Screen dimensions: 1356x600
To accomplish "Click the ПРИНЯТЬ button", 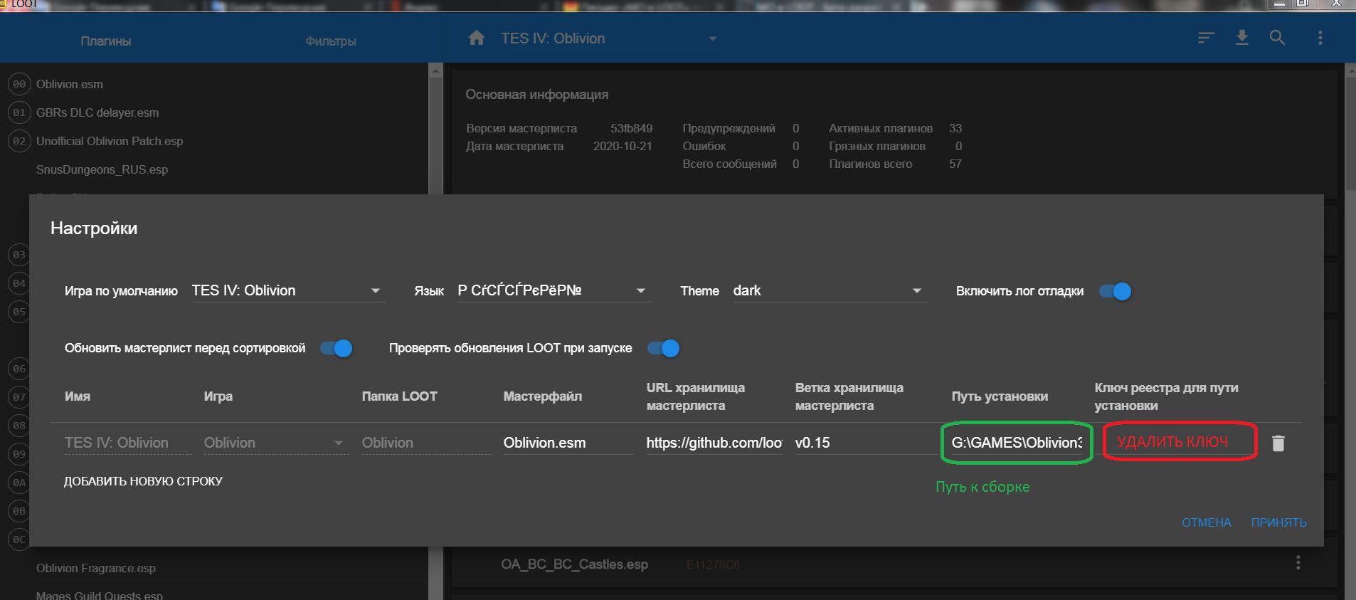I will click(1278, 522).
